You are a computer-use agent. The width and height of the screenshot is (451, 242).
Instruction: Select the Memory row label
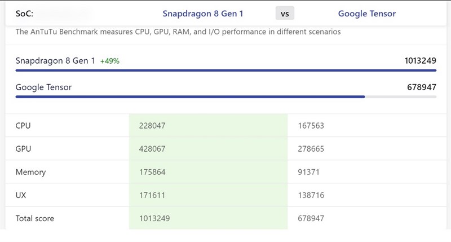pos(30,172)
